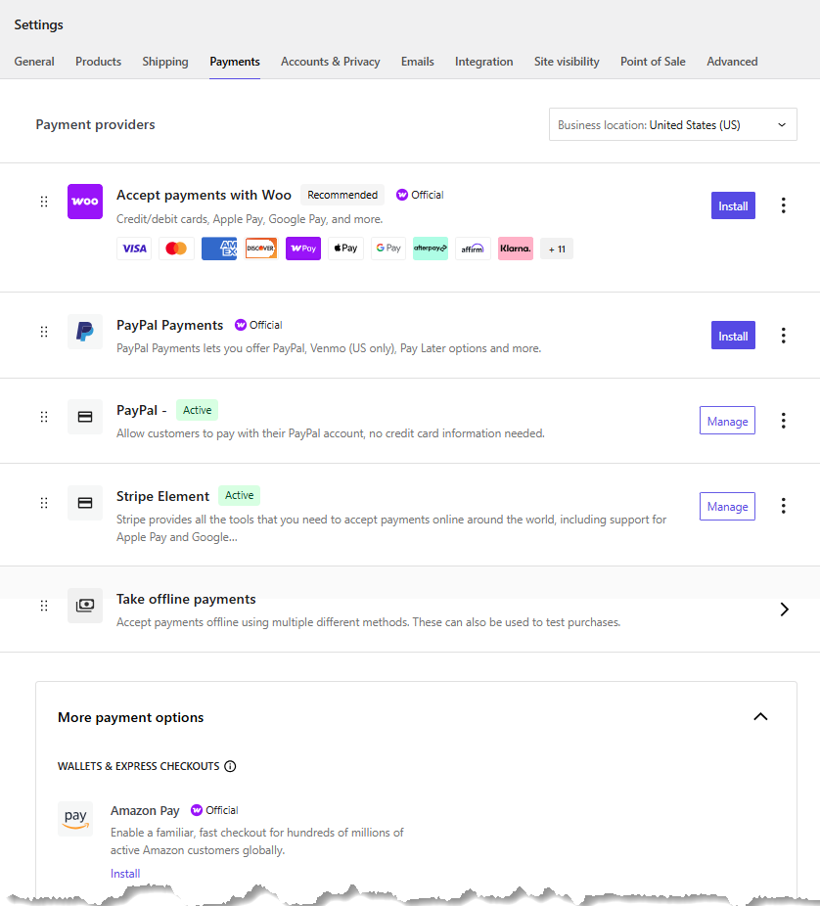Screen dimensions: 820x906
Task: Click the Amazon Pay title
Action: [145, 811]
